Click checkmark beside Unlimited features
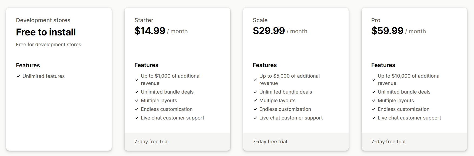 [18, 76]
